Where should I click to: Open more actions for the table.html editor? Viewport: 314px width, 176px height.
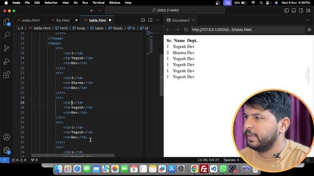coord(157,20)
